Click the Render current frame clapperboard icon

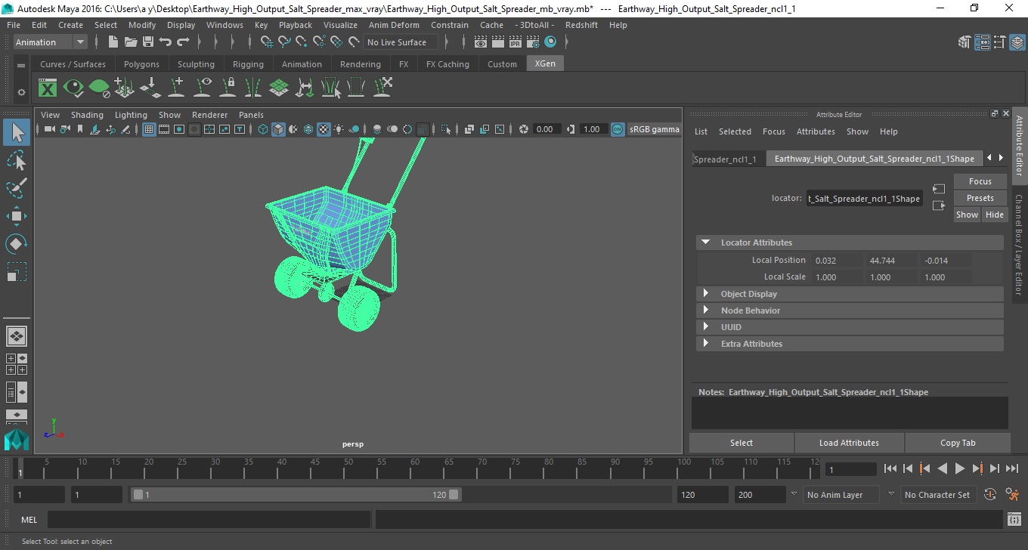point(498,42)
